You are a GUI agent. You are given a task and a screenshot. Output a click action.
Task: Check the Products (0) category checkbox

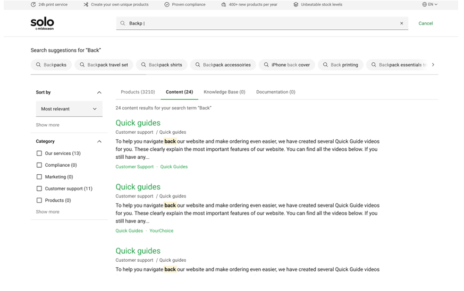coord(39,200)
